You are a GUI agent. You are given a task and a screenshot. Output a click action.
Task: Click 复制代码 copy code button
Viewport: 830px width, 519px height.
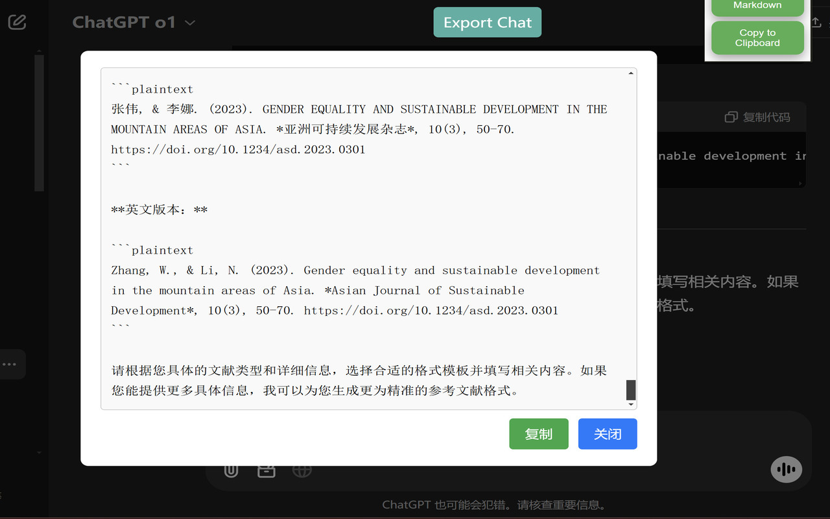pyautogui.click(x=757, y=117)
